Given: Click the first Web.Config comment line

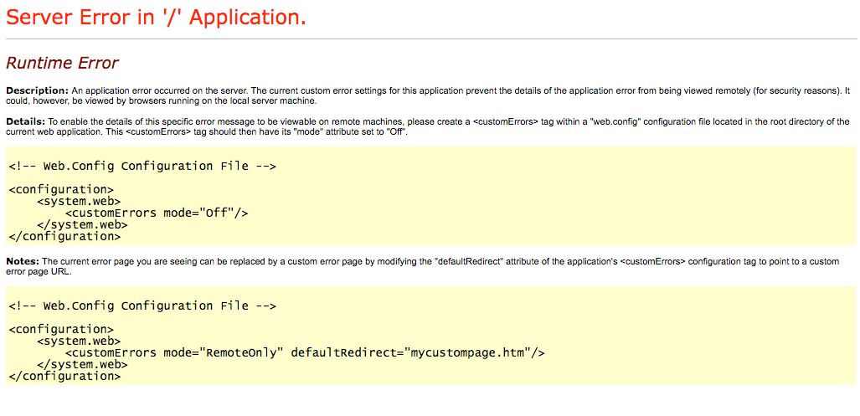Looking at the screenshot, I should 143,166.
